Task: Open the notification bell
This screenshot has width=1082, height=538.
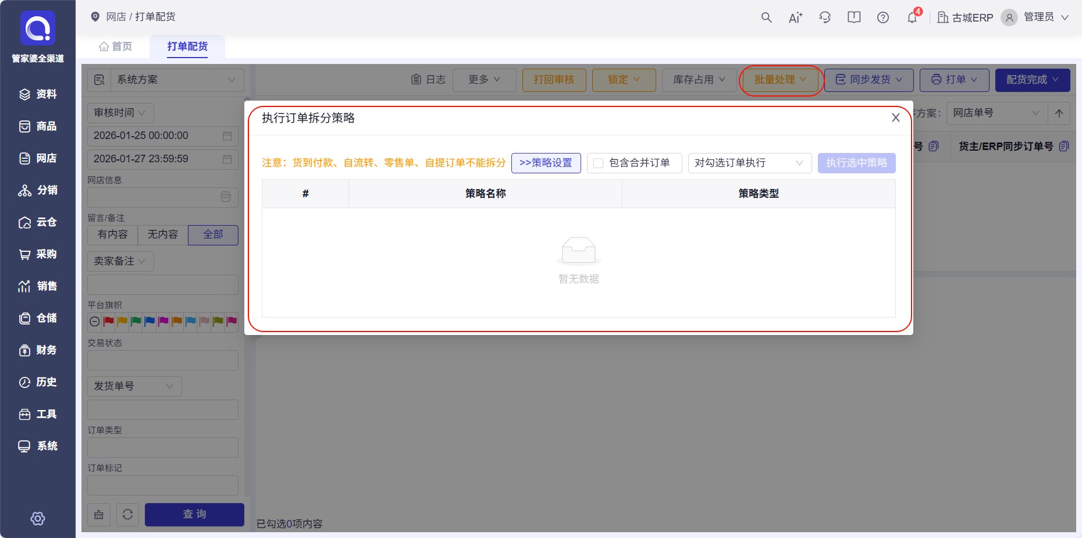Action: coord(912,17)
